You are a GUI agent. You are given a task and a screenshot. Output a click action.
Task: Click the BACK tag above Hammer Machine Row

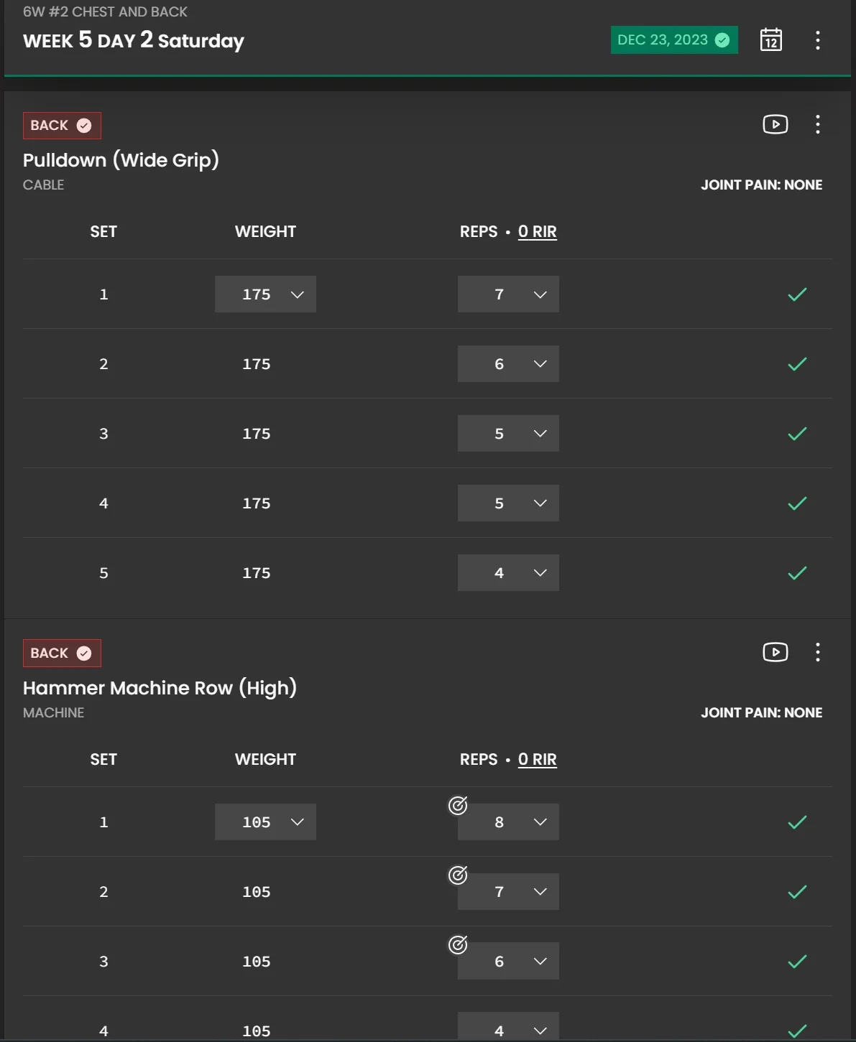[62, 653]
